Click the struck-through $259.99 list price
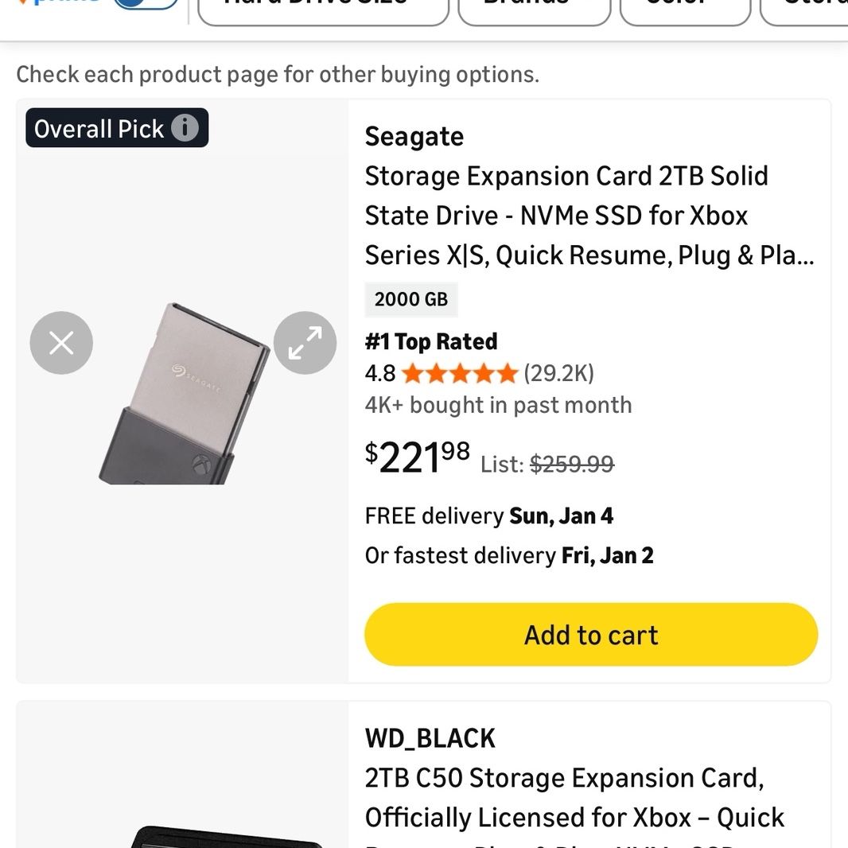This screenshot has height=848, width=848. pos(572,464)
